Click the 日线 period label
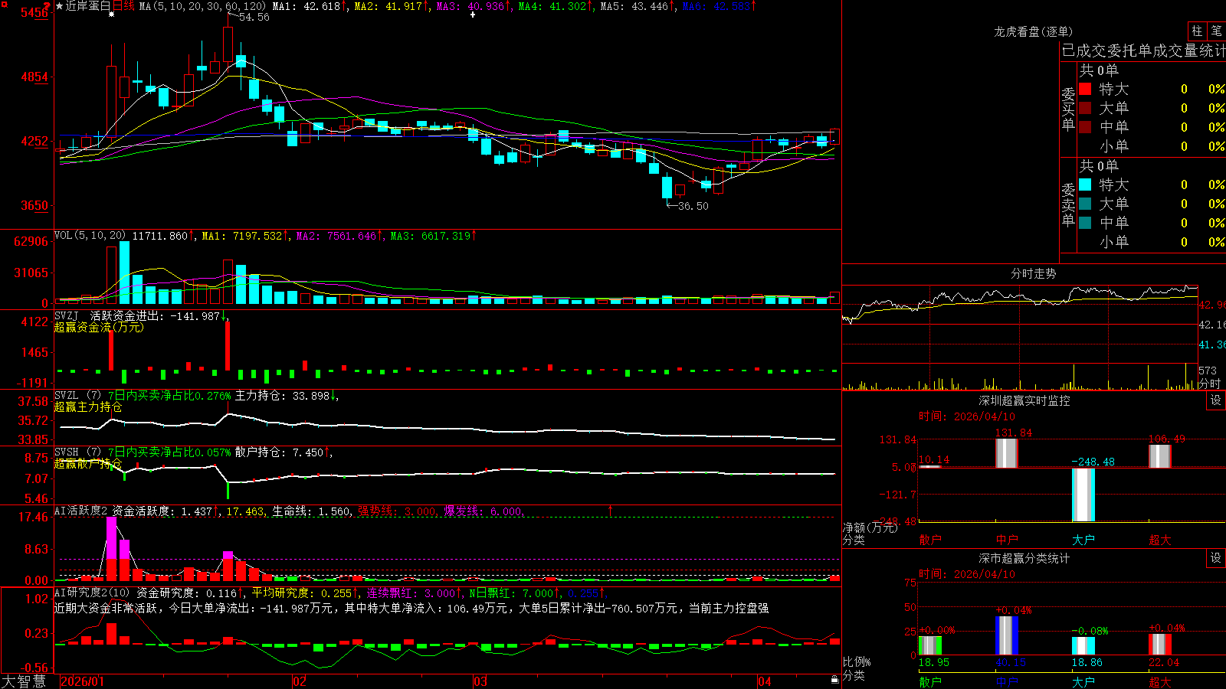Image resolution: width=1226 pixels, height=689 pixels. click(x=123, y=6)
